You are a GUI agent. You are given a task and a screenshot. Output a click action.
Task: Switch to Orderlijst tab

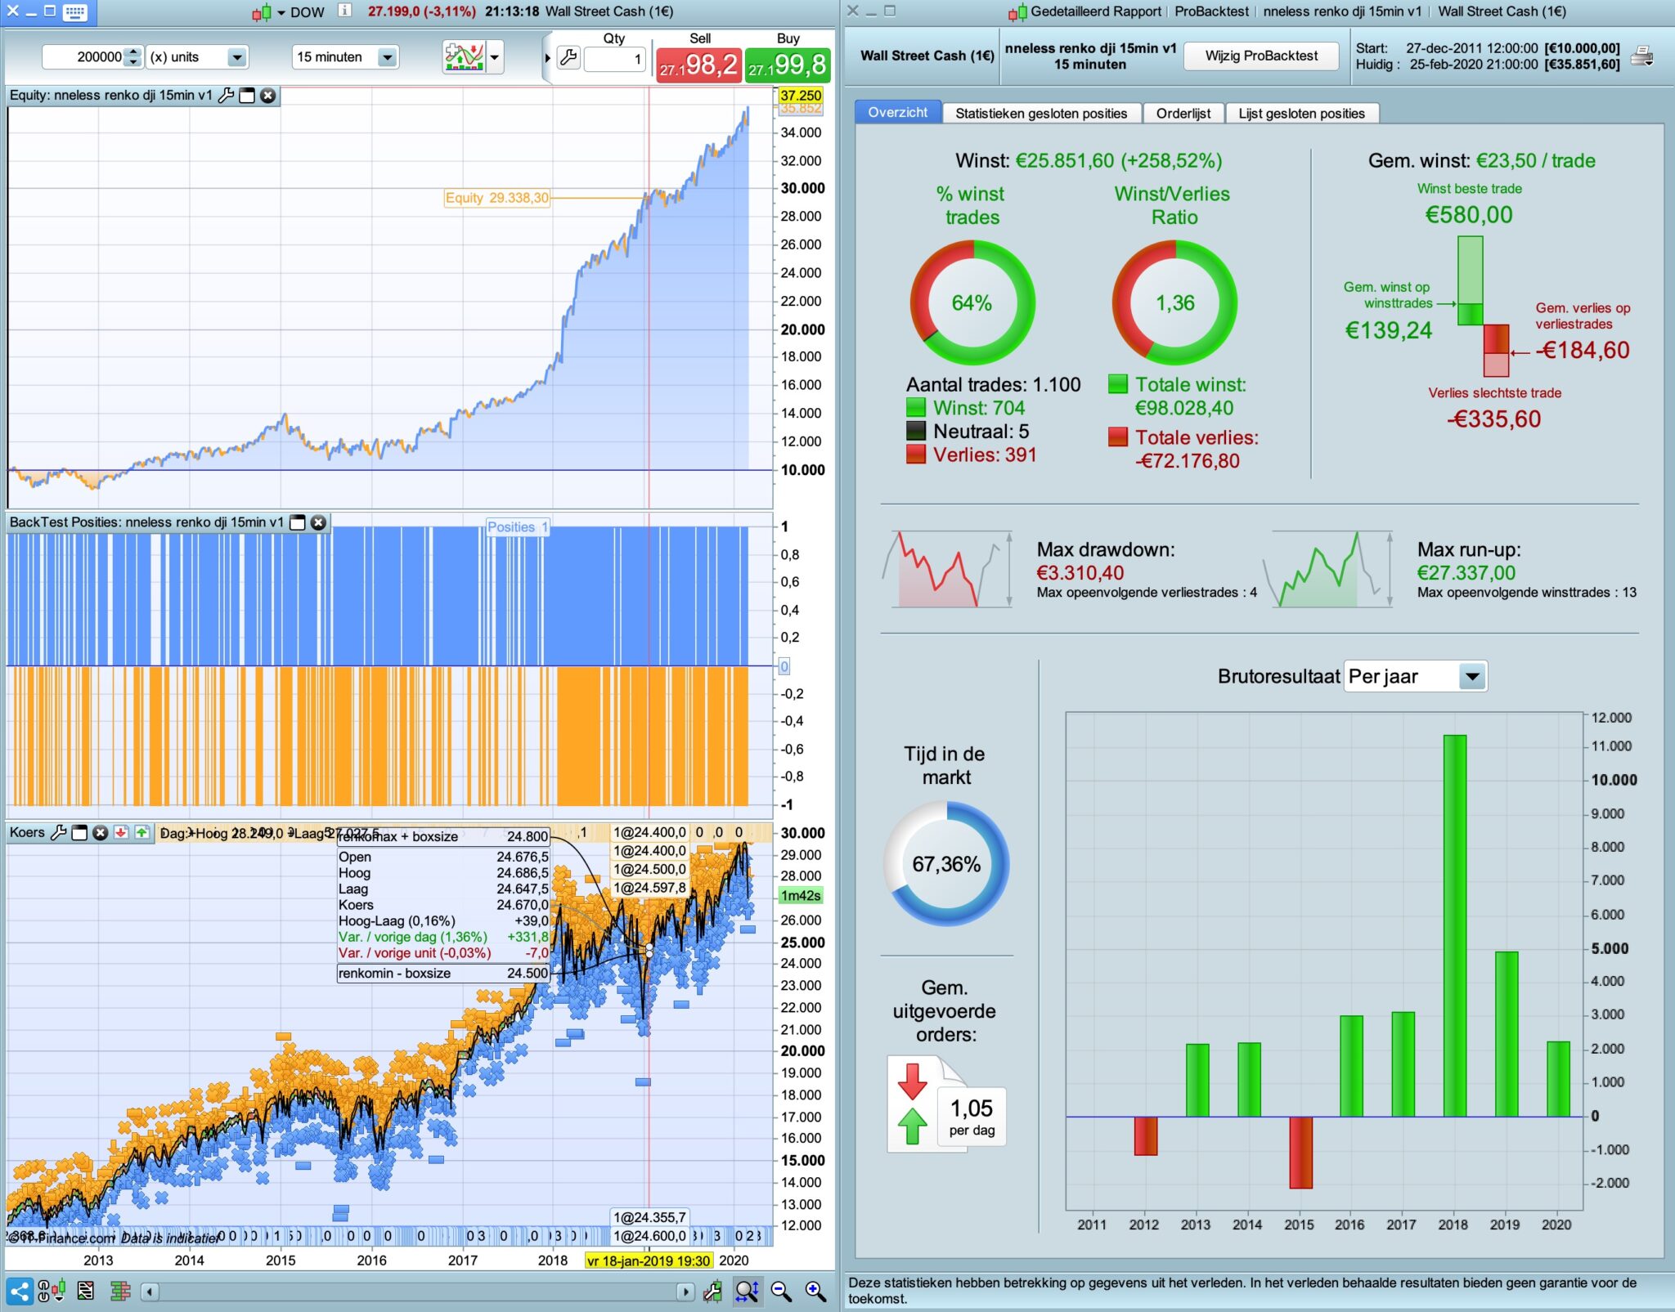[x=1183, y=114]
